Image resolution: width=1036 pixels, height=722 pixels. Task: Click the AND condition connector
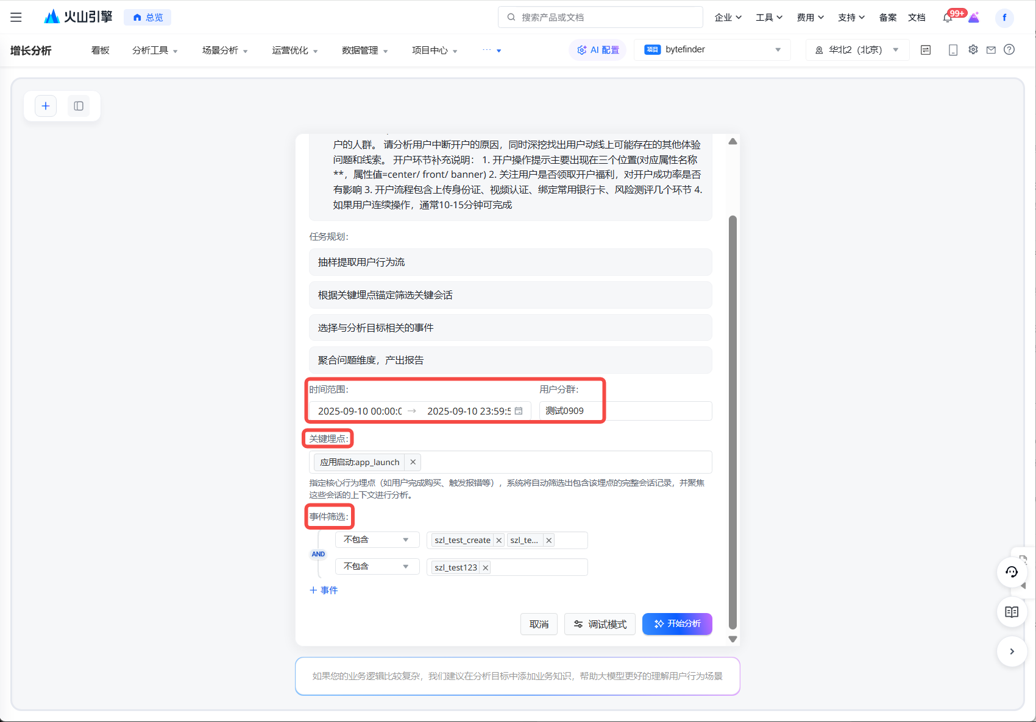coord(318,554)
